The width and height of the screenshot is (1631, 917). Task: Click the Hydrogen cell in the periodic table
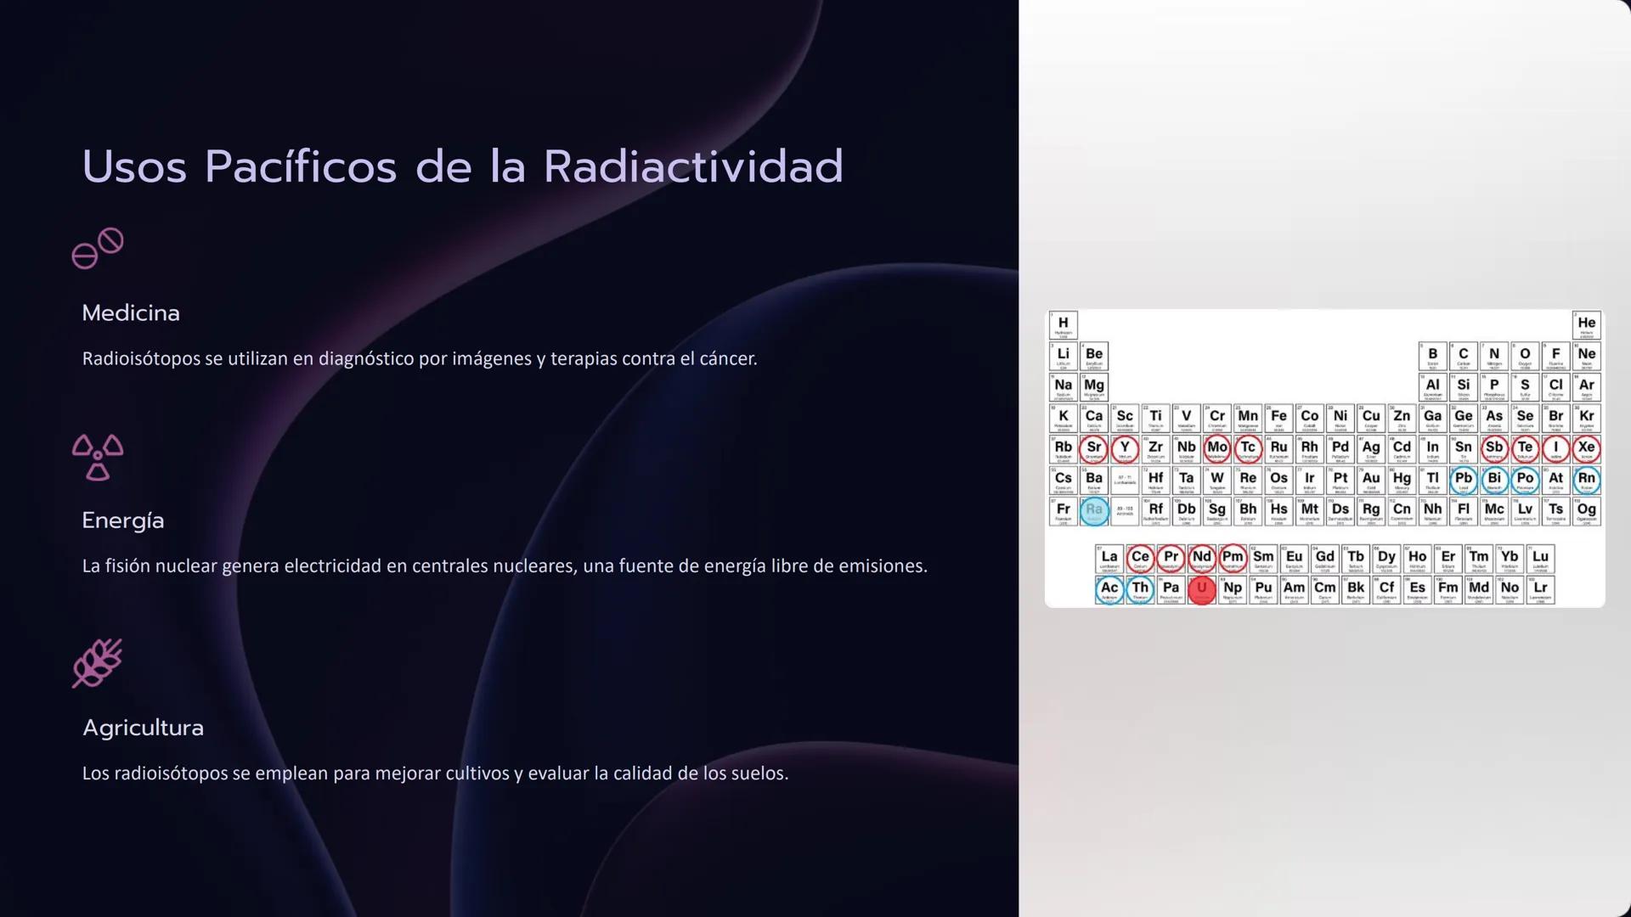coord(1063,323)
